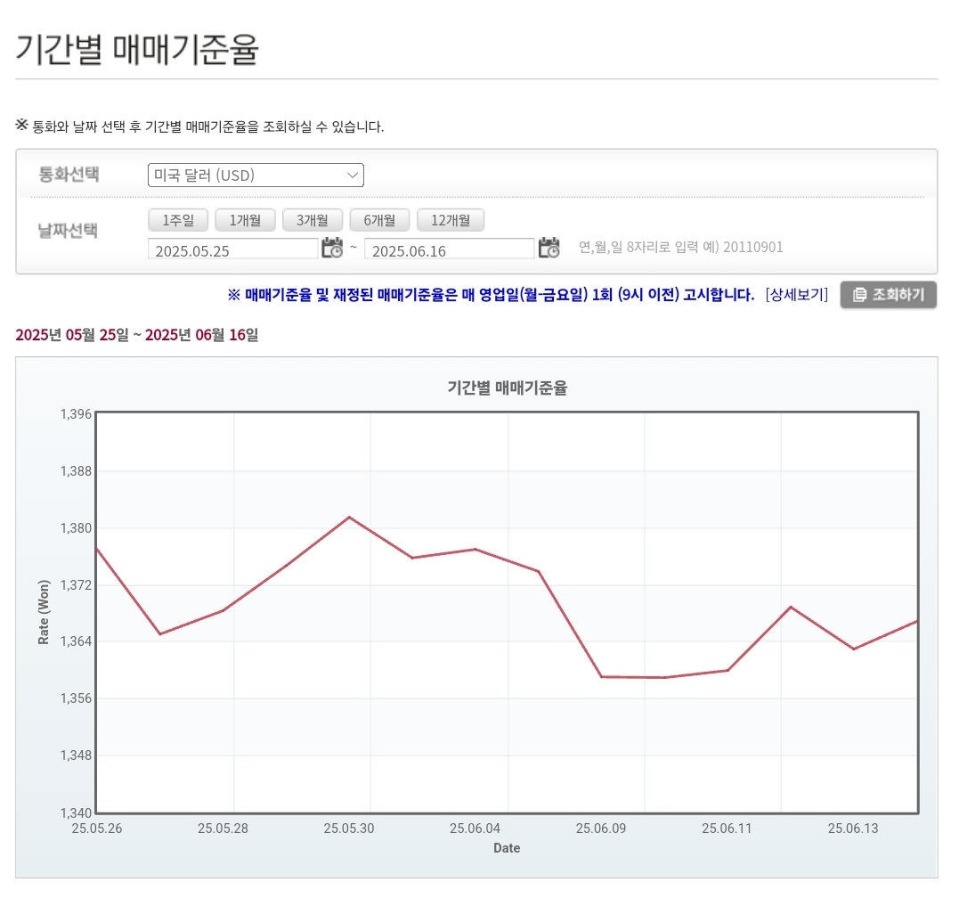The width and height of the screenshot is (959, 898).
Task: Click the 1,388 y-axis value
Action: point(76,471)
